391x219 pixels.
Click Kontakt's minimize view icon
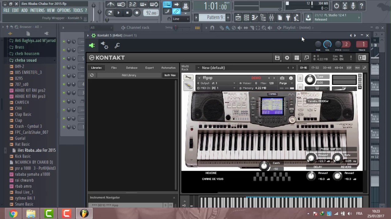(x=306, y=58)
